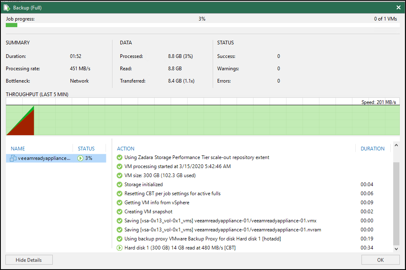
Task: Select 'Storage initialized' log entry
Action: point(143,185)
